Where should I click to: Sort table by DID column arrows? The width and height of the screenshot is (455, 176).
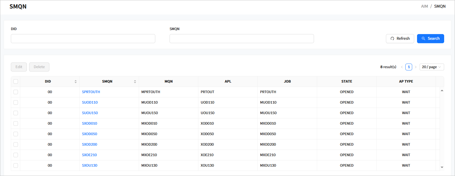pyautogui.click(x=76, y=81)
